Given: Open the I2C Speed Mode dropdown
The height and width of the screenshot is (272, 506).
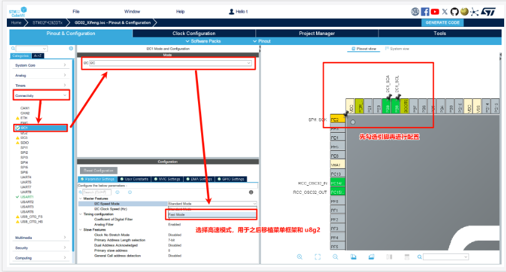Looking at the screenshot, I should click(x=212, y=204).
